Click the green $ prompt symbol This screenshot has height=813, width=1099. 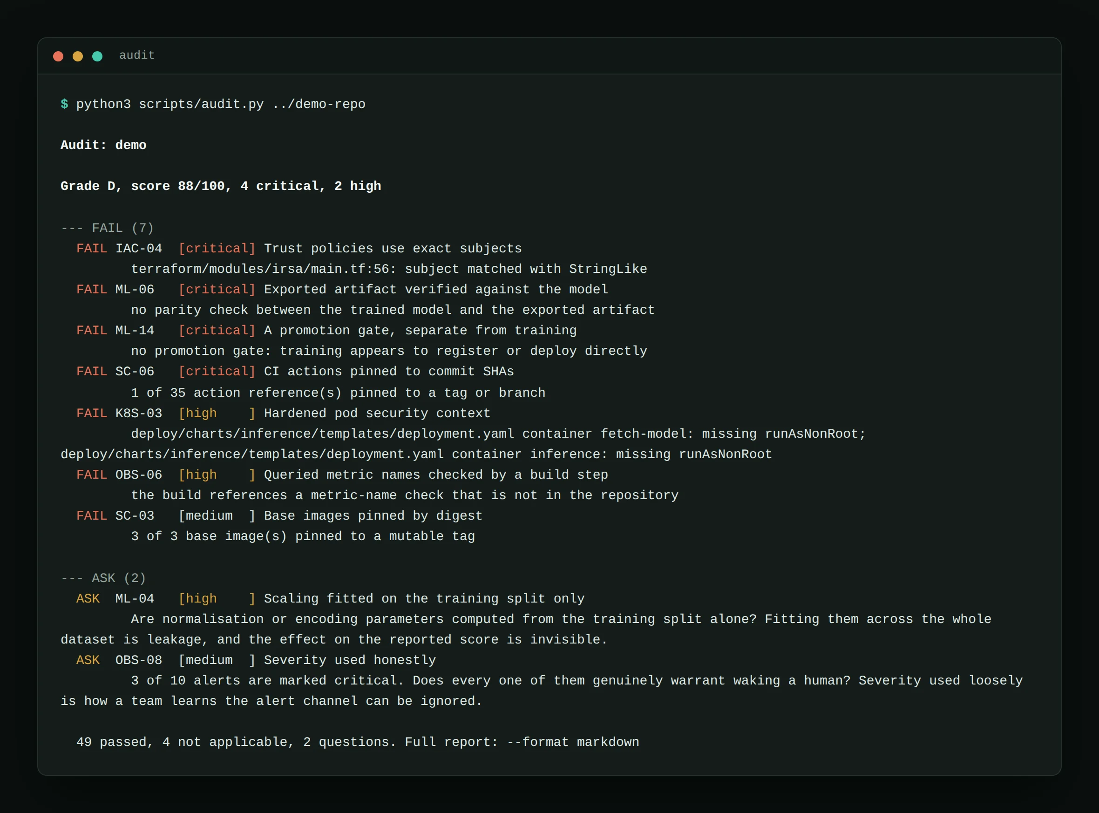(x=64, y=104)
